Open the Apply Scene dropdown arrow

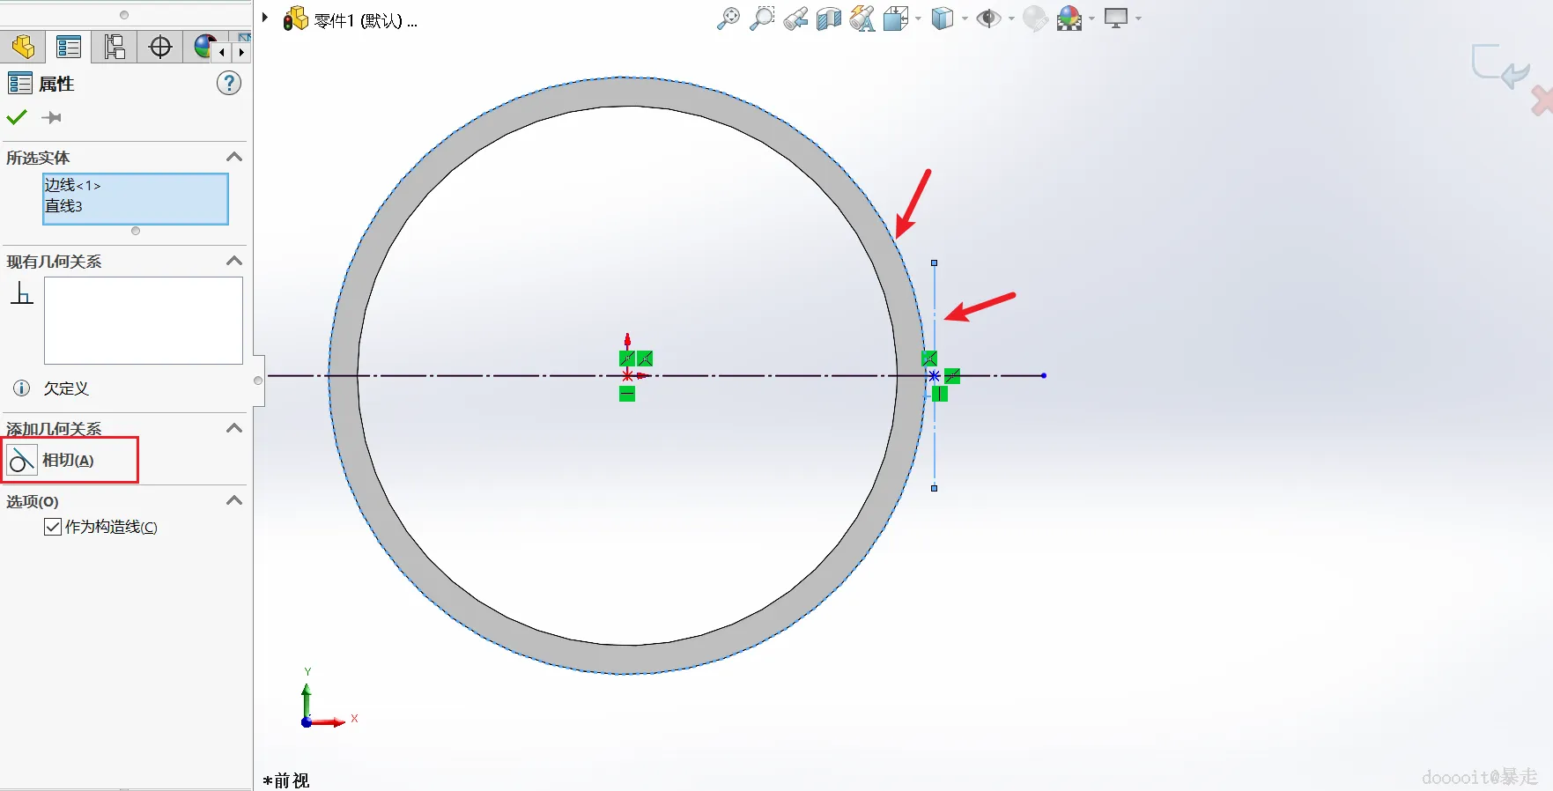[1091, 18]
